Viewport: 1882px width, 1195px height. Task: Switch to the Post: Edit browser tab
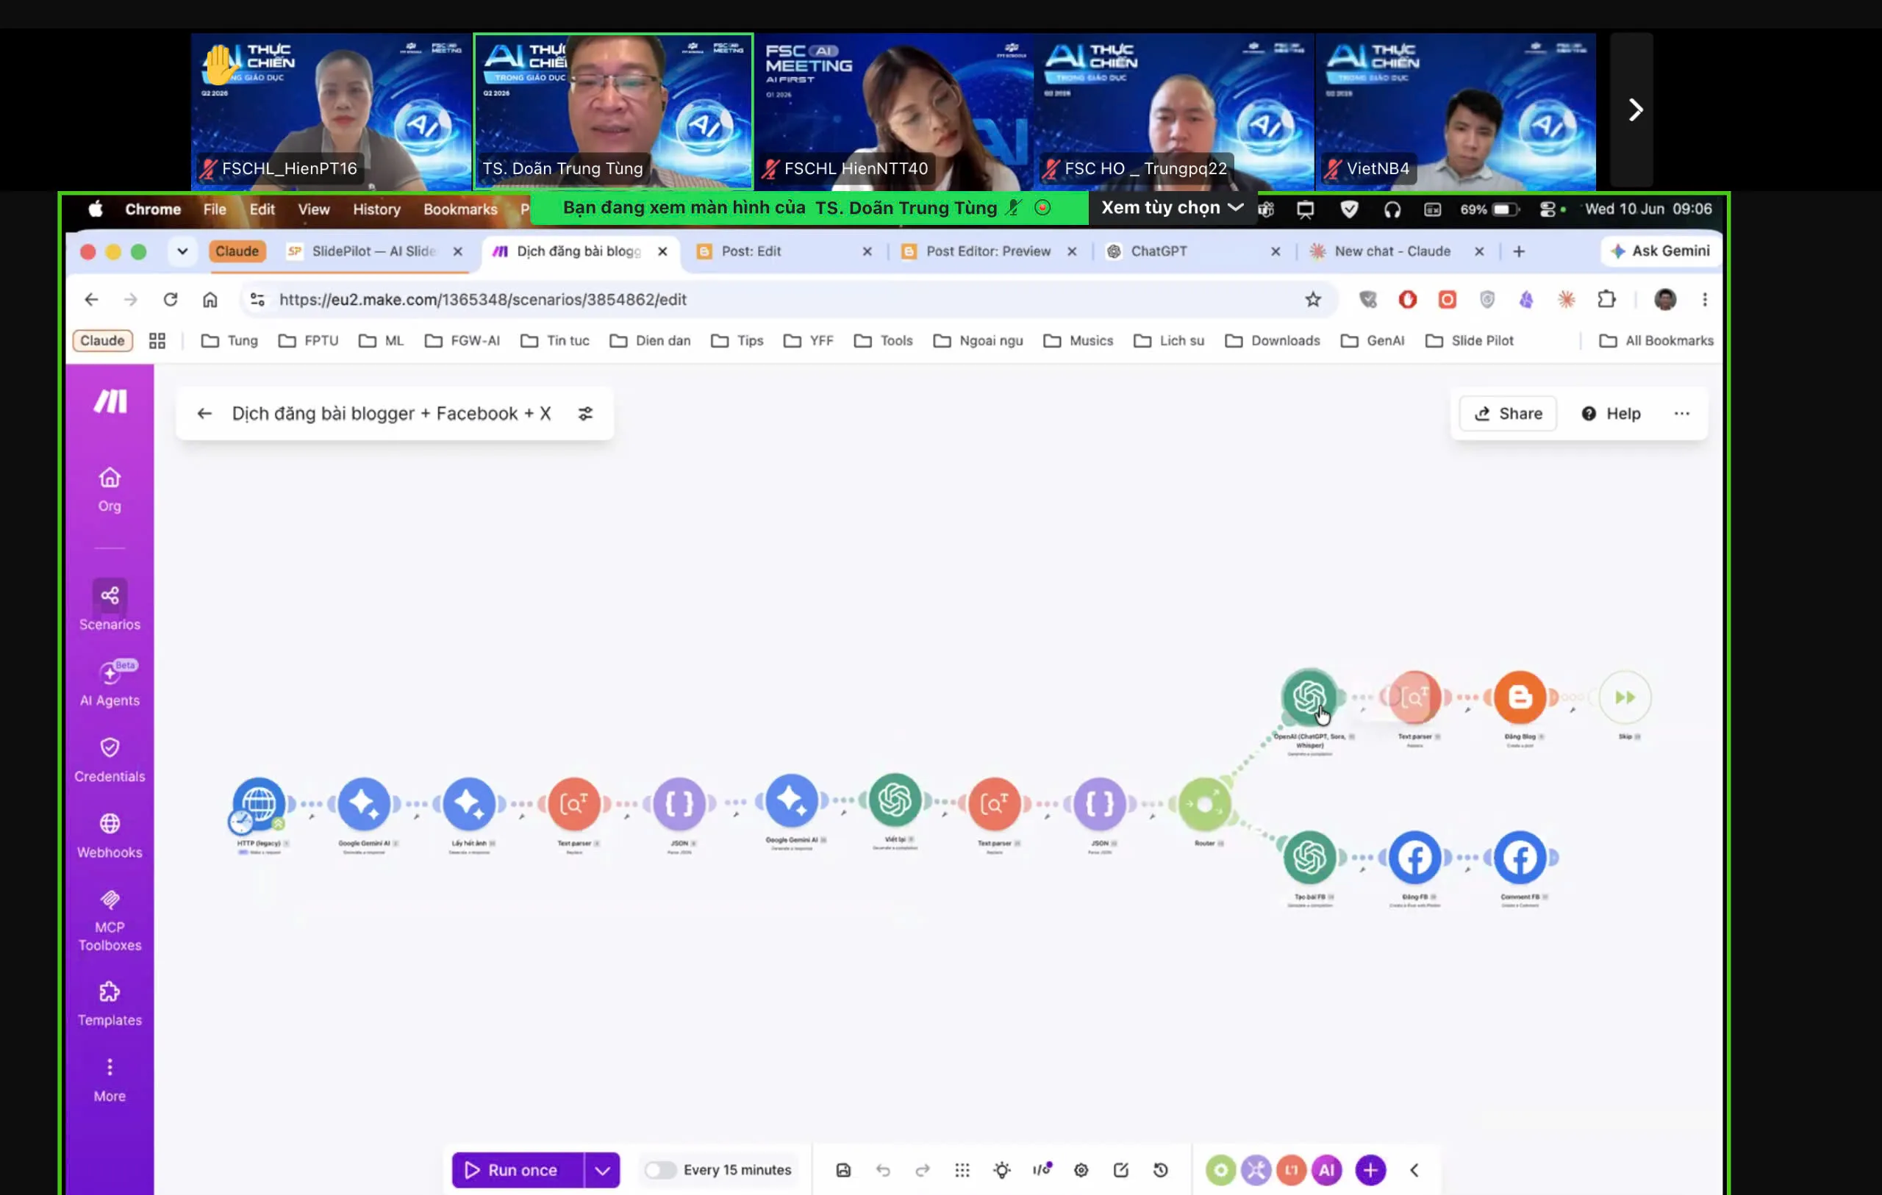pos(784,251)
